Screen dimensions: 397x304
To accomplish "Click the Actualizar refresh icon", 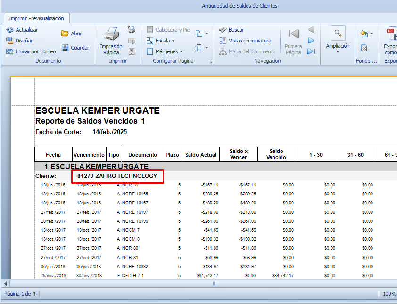I will [9, 30].
